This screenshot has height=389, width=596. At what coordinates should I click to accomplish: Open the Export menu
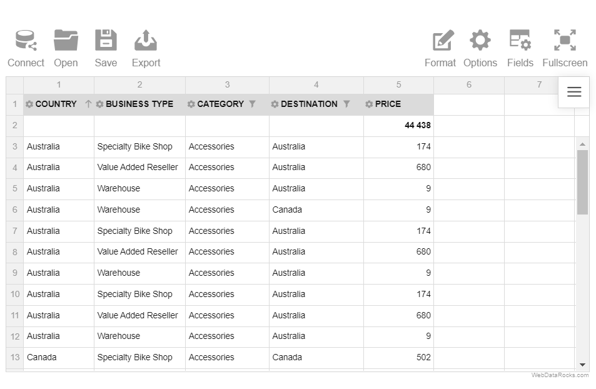coord(146,49)
